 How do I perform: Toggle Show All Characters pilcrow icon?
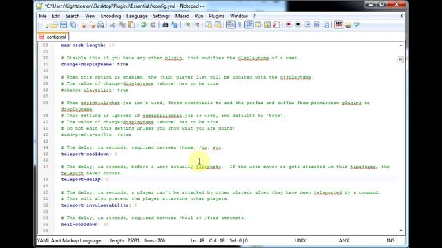[240, 25]
